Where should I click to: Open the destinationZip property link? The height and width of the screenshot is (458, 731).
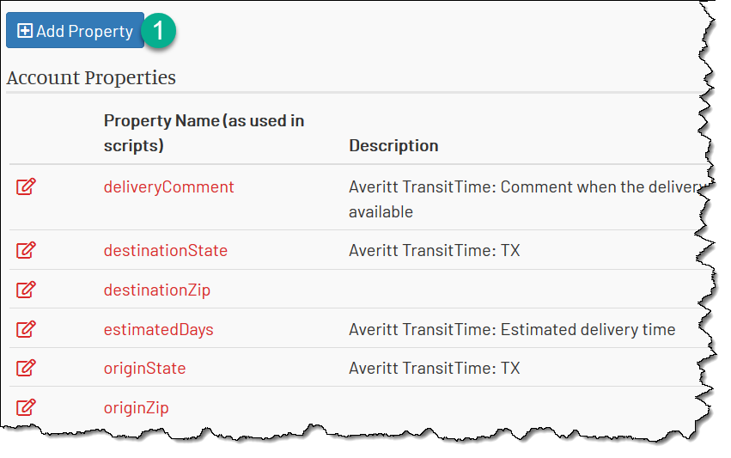[x=157, y=290]
